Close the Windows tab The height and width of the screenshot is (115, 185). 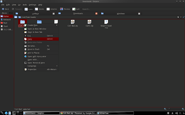click(x=139, y=14)
